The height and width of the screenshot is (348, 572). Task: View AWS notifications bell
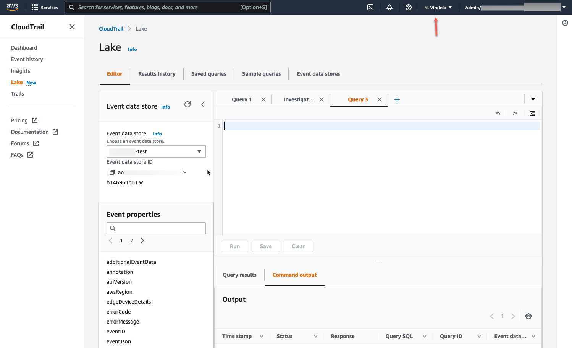[x=389, y=7]
